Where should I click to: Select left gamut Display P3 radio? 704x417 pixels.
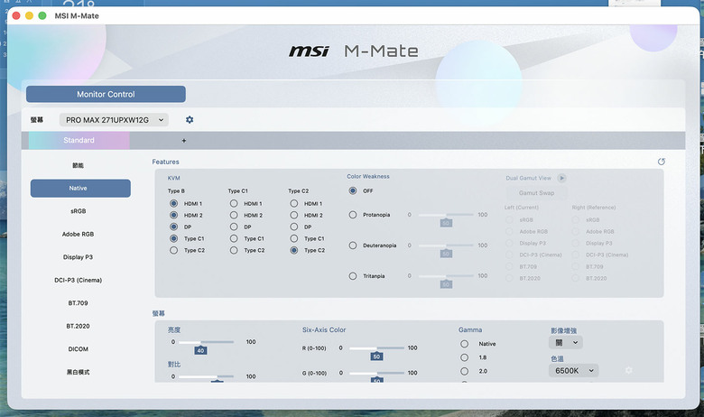click(x=509, y=244)
